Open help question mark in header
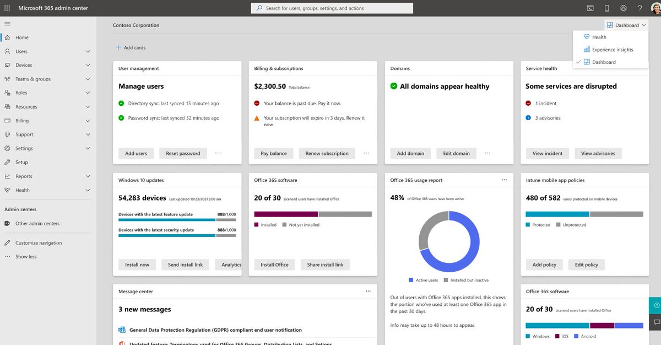Viewport: 661px width, 345px height. tap(640, 8)
